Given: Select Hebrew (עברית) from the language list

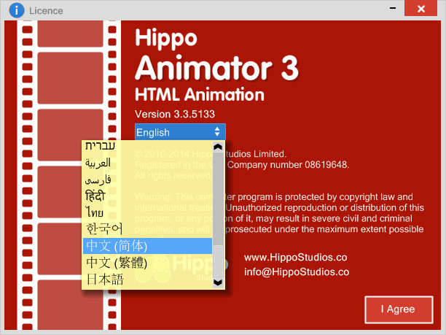Looking at the screenshot, I should (99, 146).
